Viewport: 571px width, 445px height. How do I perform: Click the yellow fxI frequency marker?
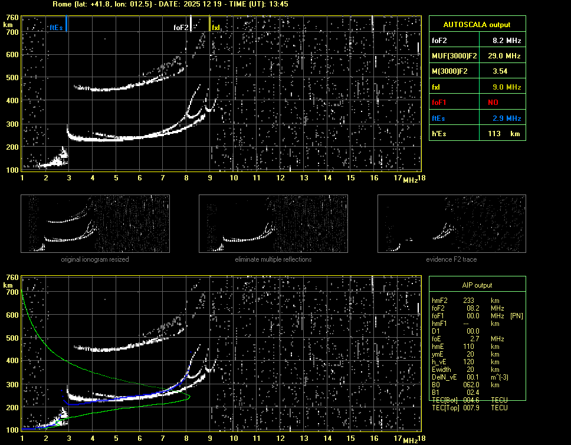[210, 24]
